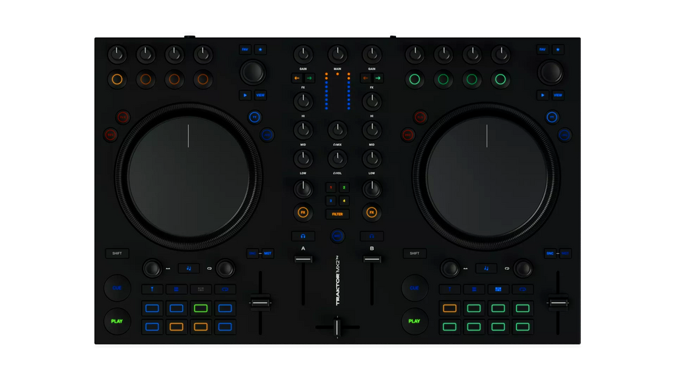676x380 pixels.
Task: Tap the headphone cue button above A
Action: [x=303, y=236]
